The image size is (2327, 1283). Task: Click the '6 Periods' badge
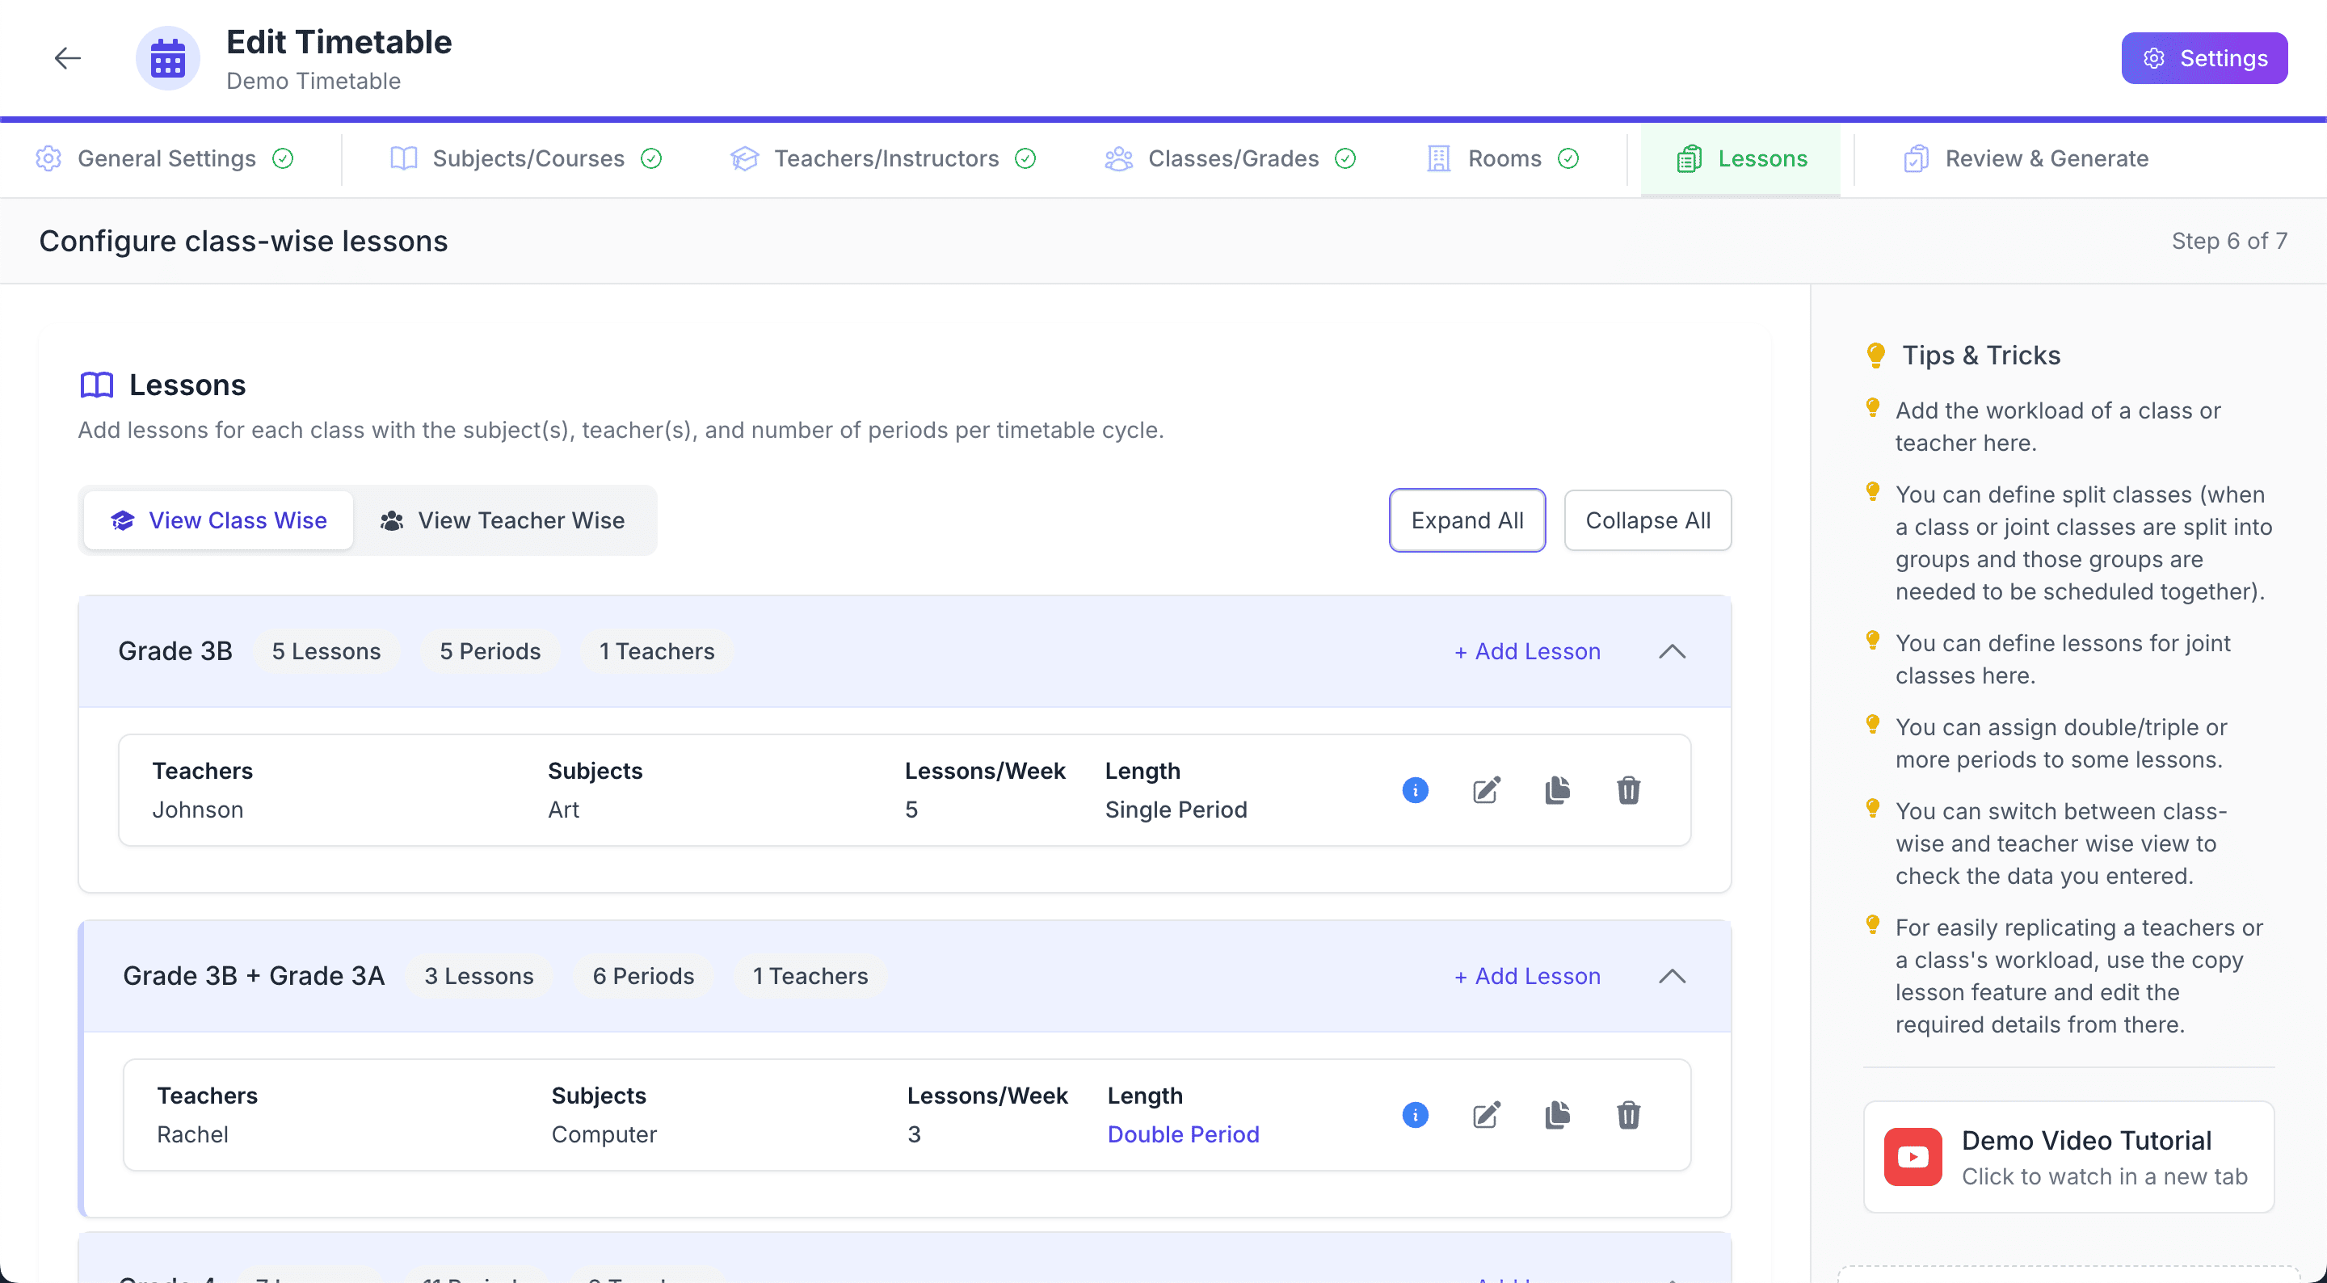point(643,977)
